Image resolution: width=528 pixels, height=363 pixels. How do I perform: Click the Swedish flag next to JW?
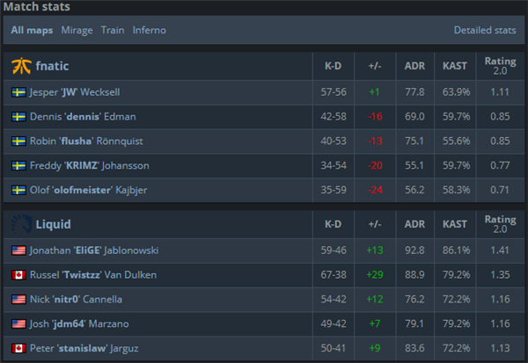click(x=18, y=92)
